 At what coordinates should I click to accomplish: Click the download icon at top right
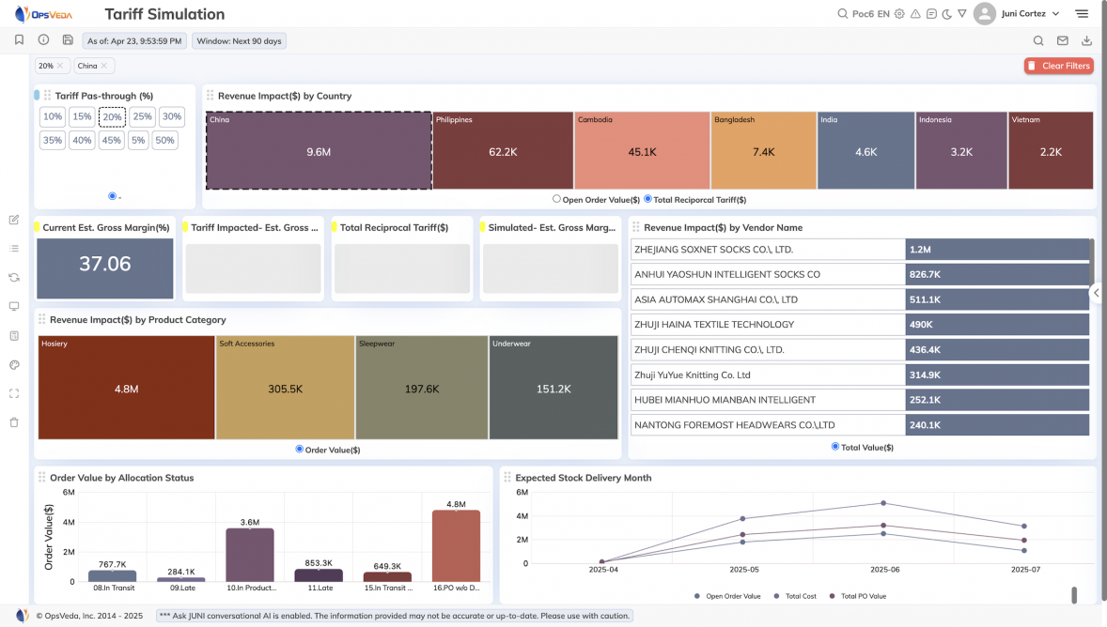(1087, 41)
